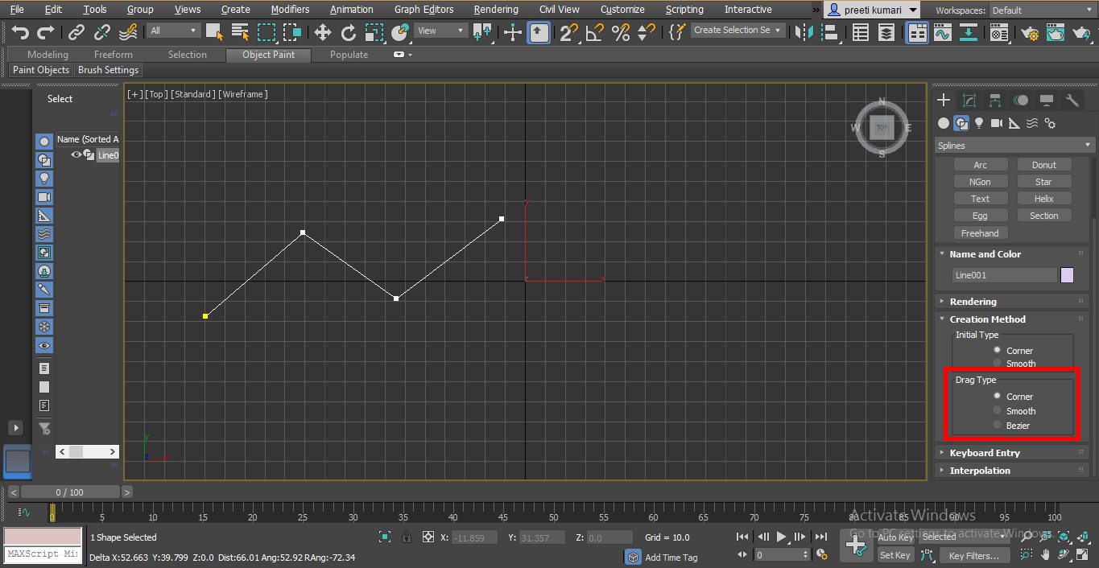Select the Bezier drag type radio button
This screenshot has height=568, width=1099.
pyautogui.click(x=997, y=425)
